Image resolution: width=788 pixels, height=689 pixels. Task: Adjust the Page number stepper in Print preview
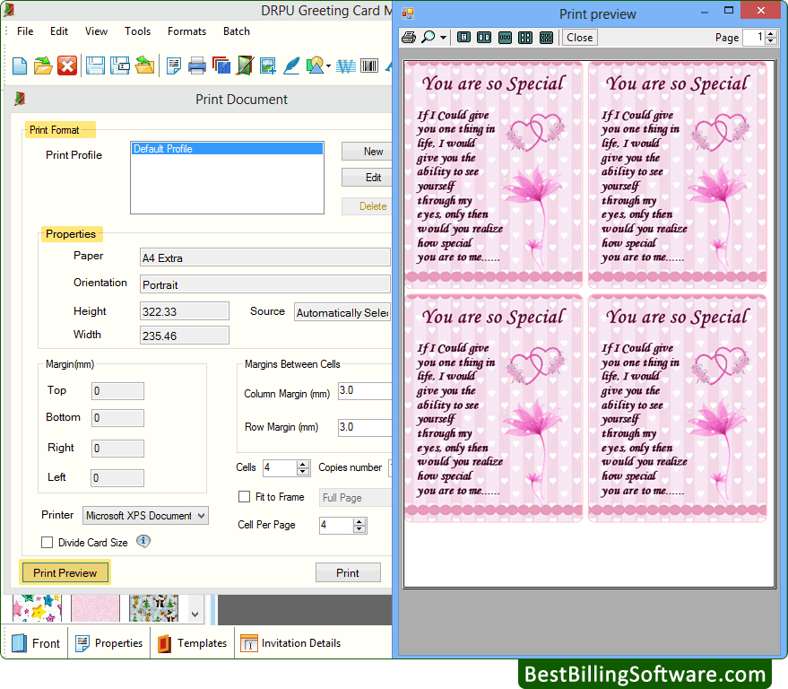coord(771,37)
